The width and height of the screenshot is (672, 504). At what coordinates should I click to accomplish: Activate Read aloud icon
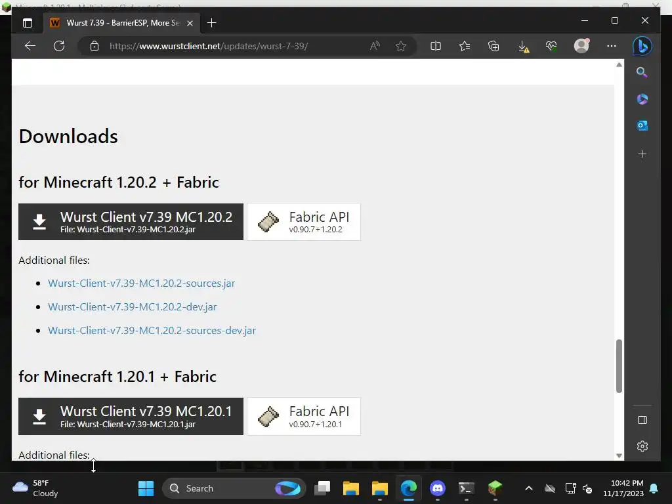click(x=375, y=46)
